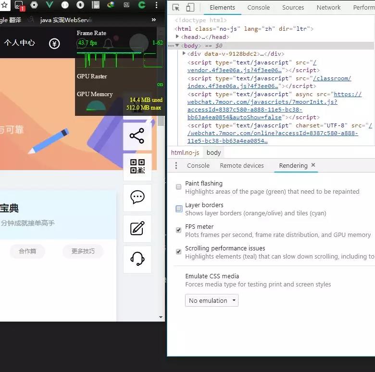The image size is (375, 372).
Task: Expand the head element node
Action: click(x=177, y=37)
